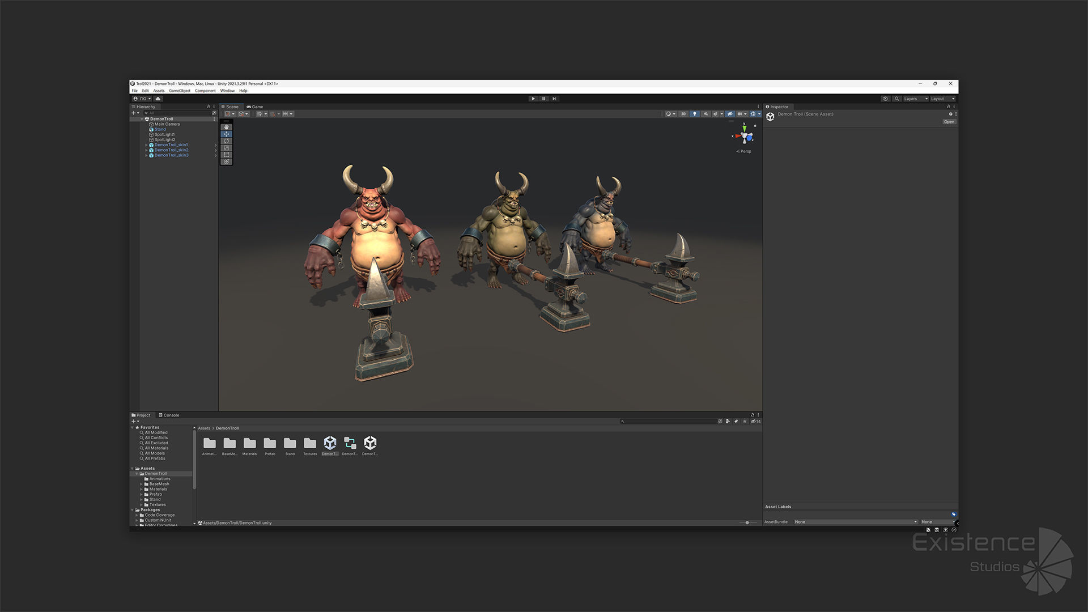This screenshot has height=612, width=1088.
Task: Open the Hierarchy create plus dropdown
Action: click(x=135, y=113)
